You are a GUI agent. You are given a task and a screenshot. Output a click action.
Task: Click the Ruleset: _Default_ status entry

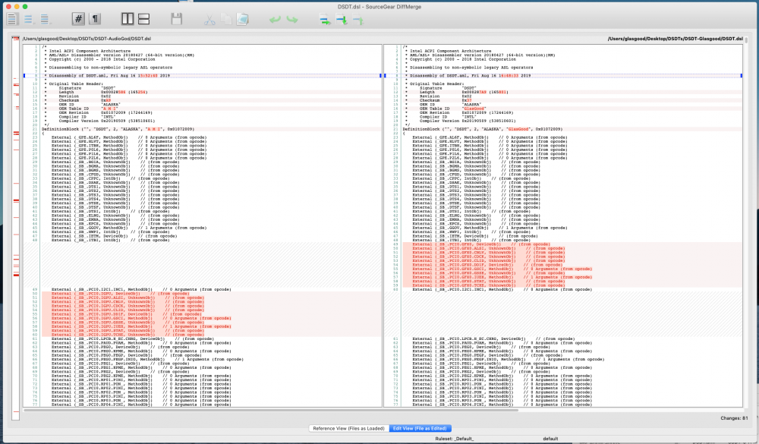(455, 439)
